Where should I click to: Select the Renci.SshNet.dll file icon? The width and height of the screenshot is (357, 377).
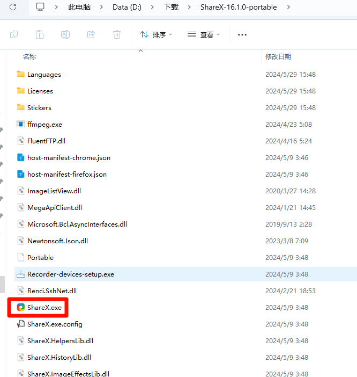click(21, 291)
